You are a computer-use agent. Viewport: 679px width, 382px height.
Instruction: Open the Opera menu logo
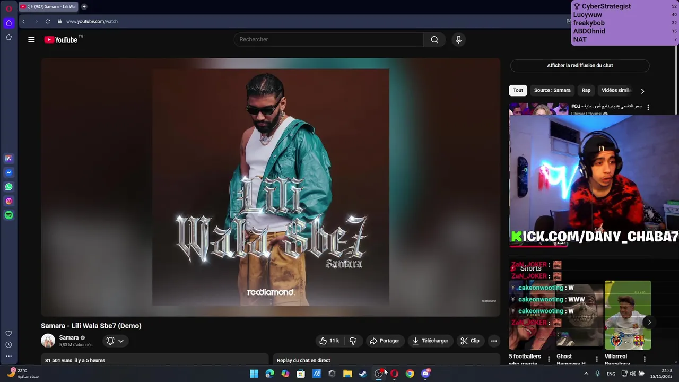click(8, 8)
